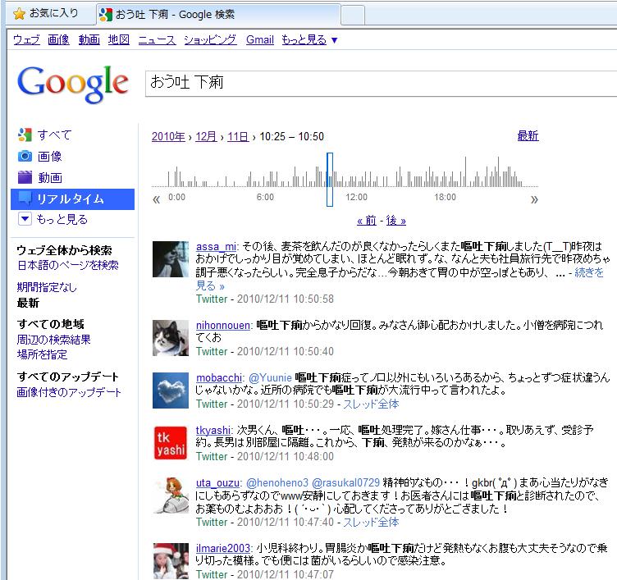Open mobacchi user profile link
617x580 pixels.
[219, 377]
